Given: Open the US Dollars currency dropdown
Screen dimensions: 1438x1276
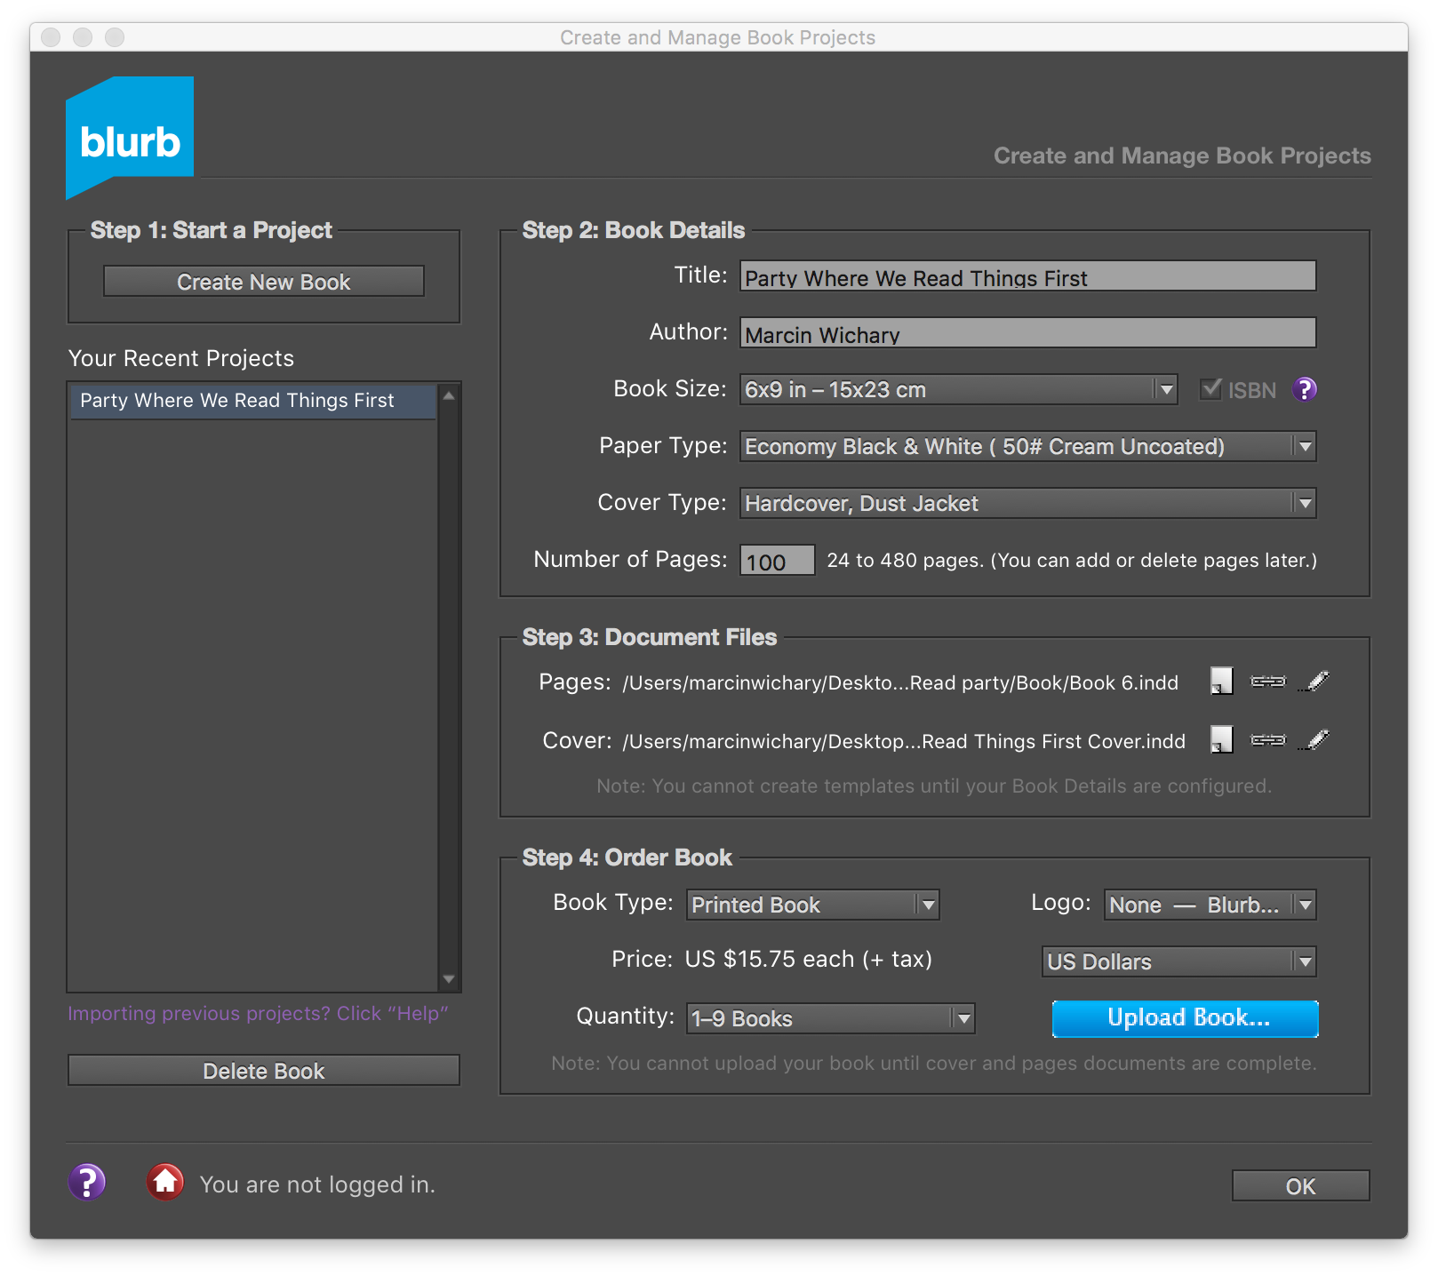Looking at the screenshot, I should (1179, 961).
